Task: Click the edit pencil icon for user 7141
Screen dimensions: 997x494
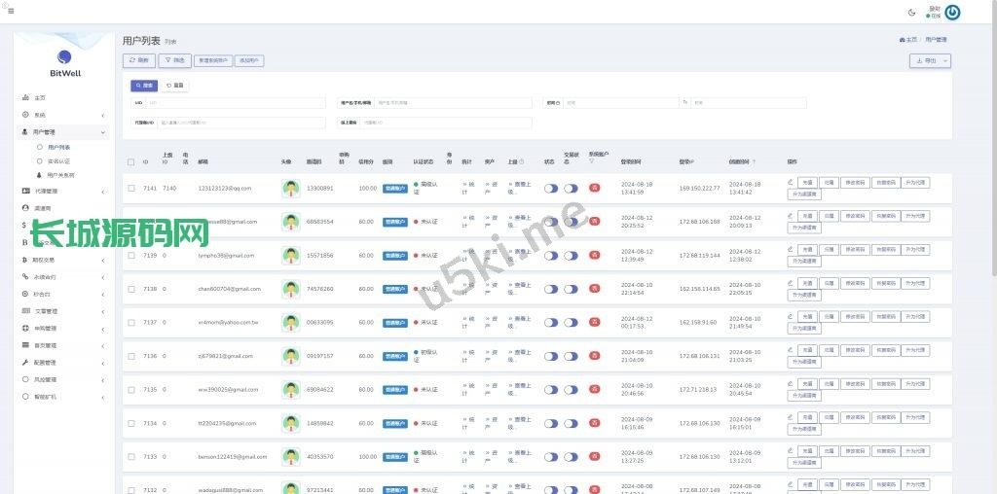Action: pos(791,181)
